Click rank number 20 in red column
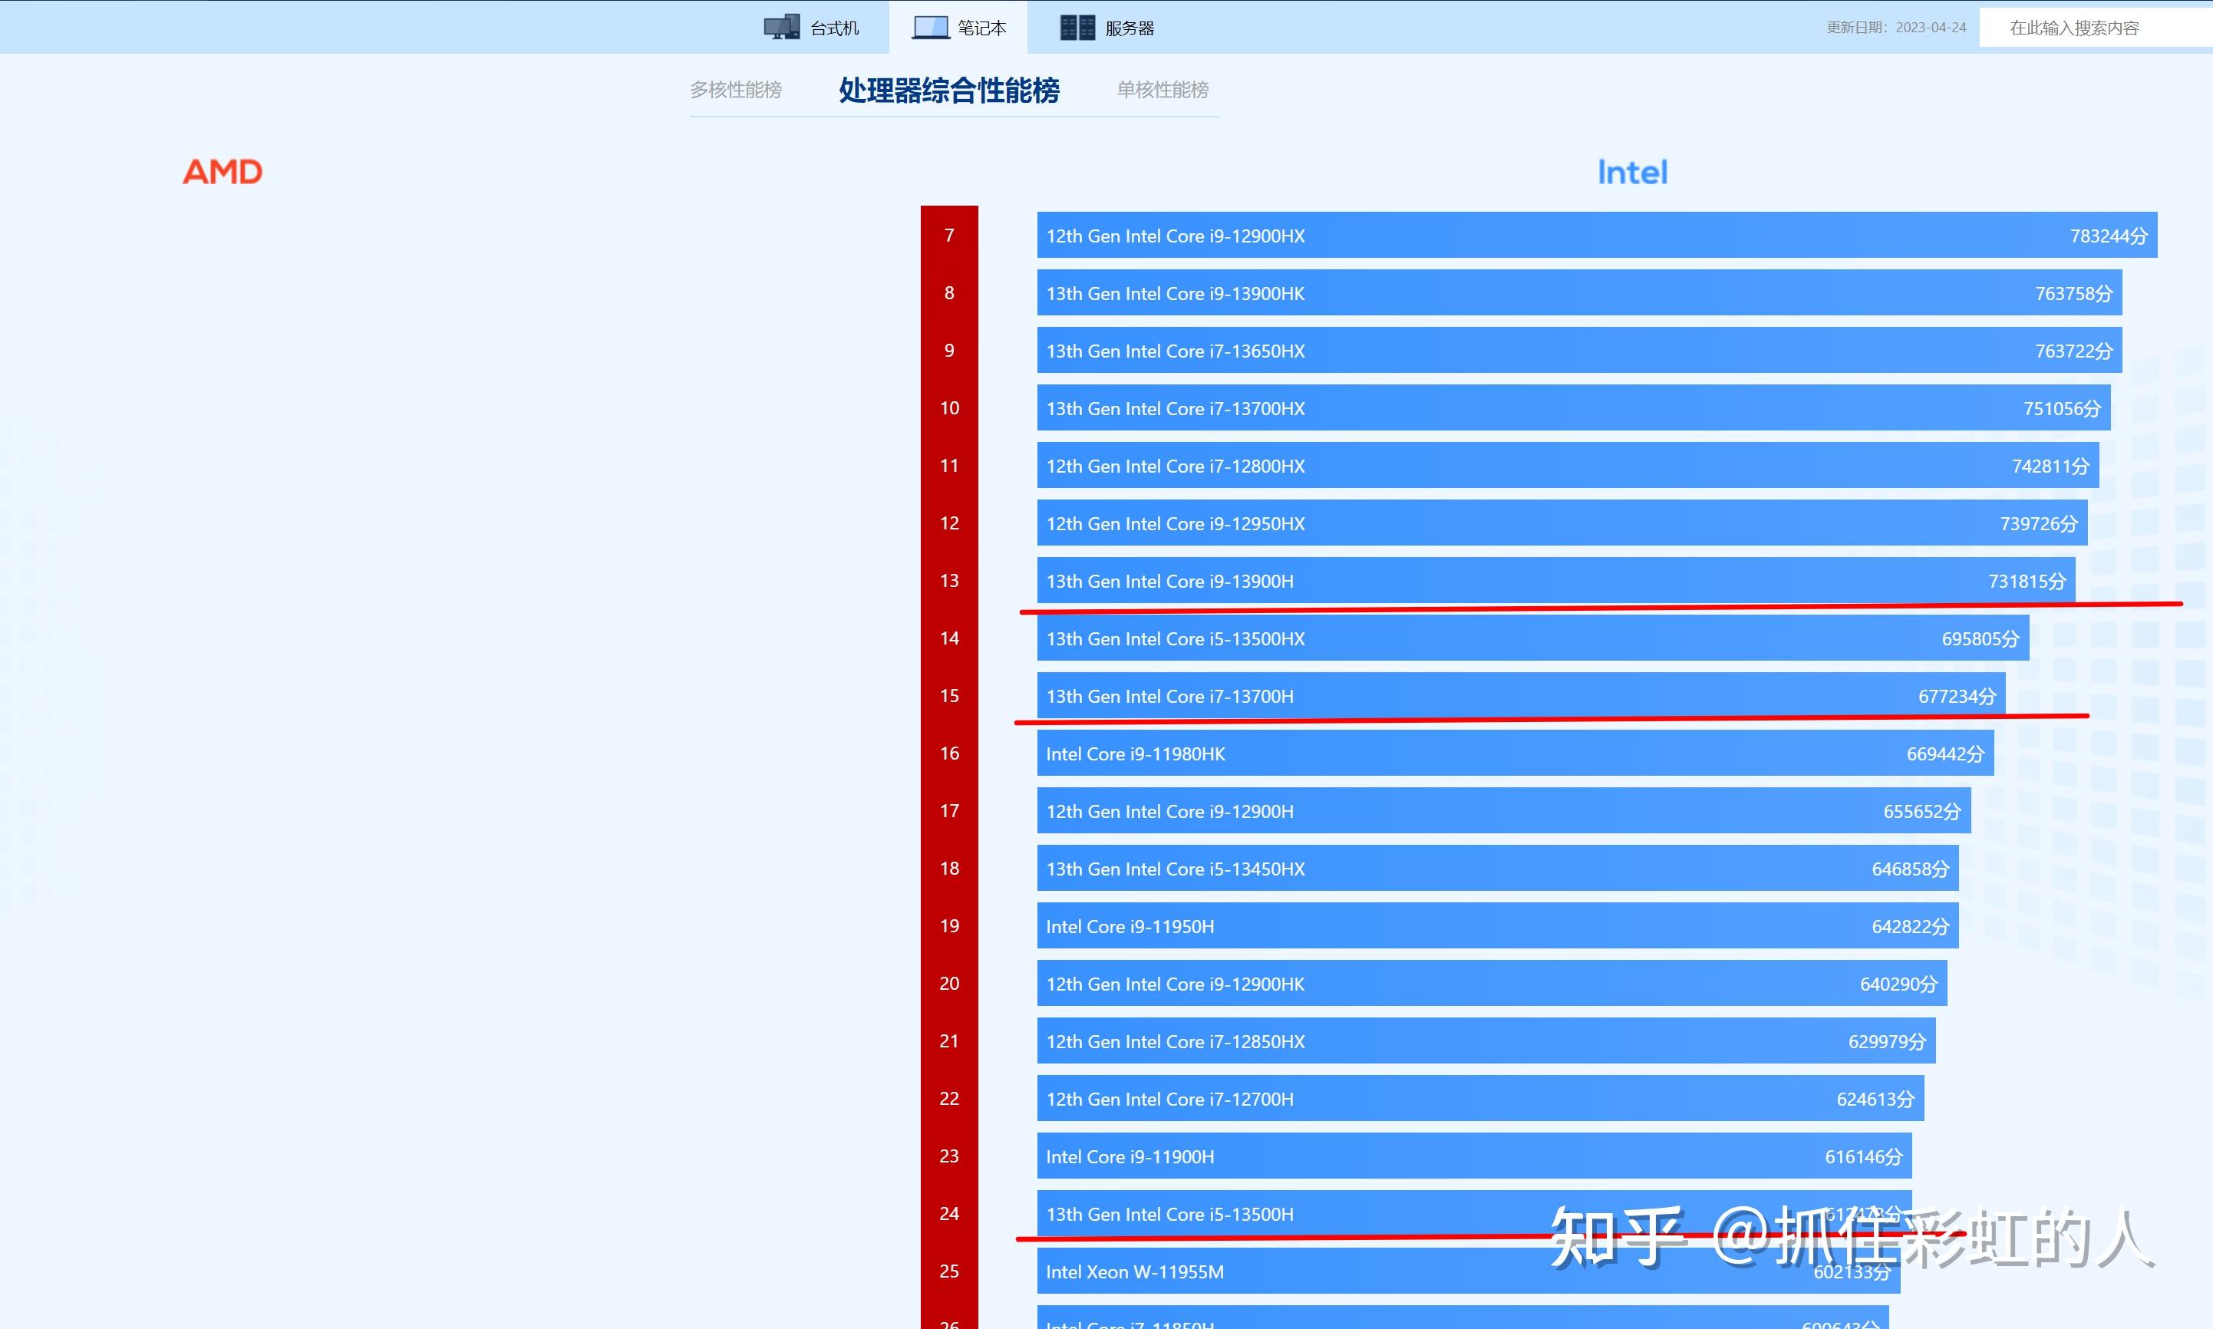 click(949, 983)
